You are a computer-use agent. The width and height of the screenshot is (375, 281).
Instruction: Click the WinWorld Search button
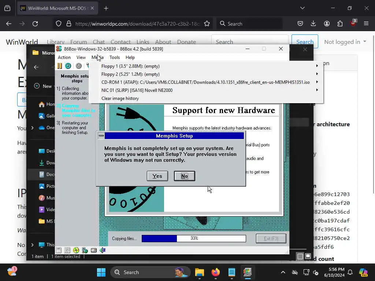point(305,41)
